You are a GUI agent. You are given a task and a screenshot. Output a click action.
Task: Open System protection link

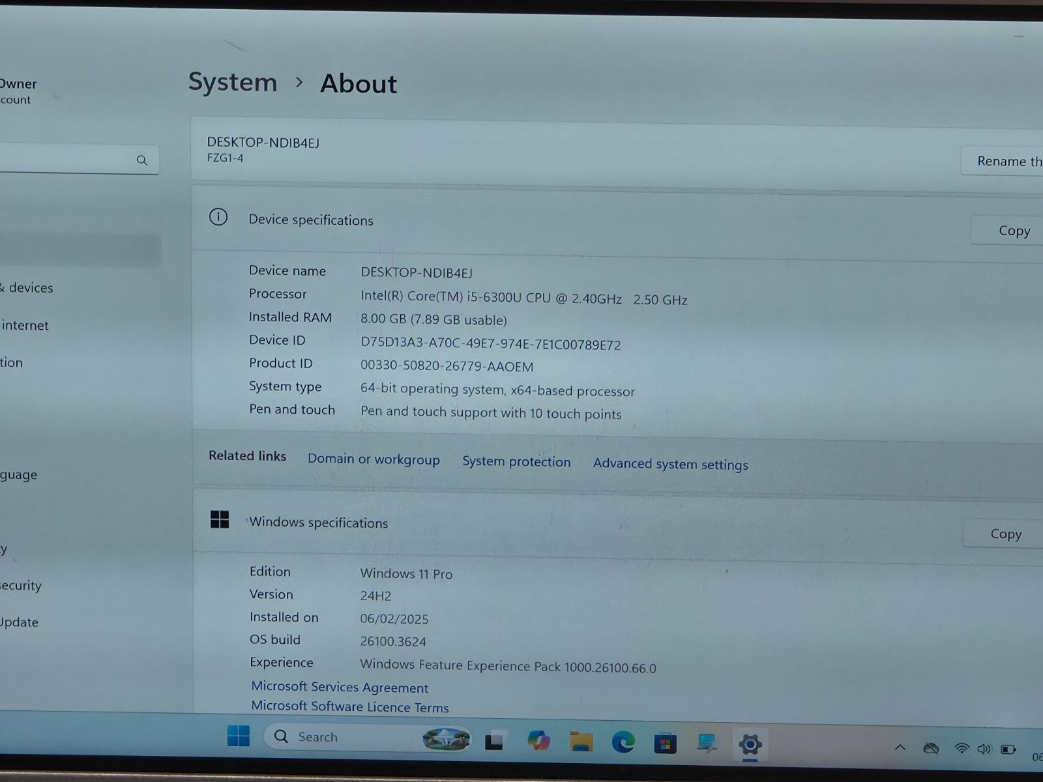point(516,461)
